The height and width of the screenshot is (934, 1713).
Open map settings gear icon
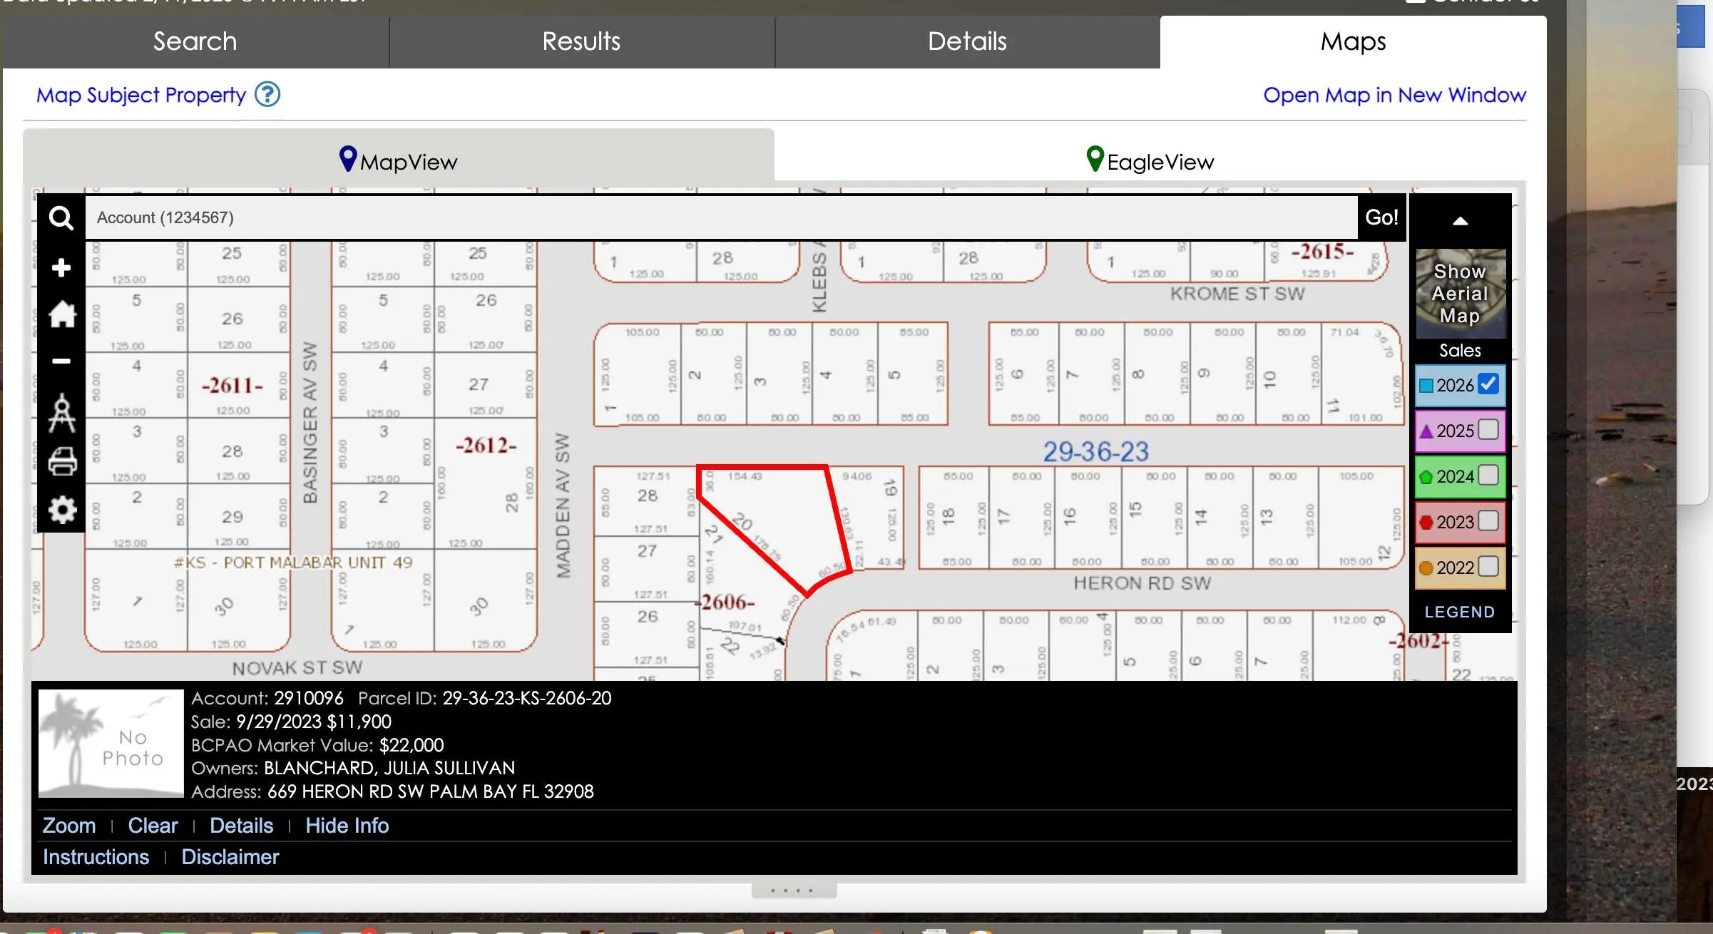[62, 510]
